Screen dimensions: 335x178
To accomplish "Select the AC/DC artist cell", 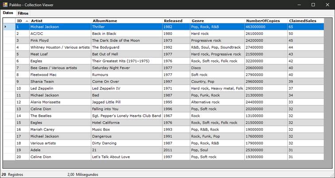I will point(60,34).
